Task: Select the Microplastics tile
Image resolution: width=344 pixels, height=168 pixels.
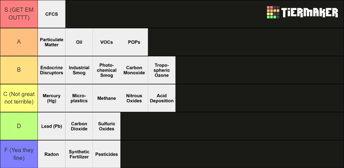Action: coord(79,98)
